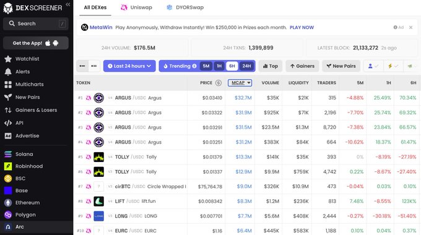Select the Polygon chain icon
Screen dimensions: 421x235
tap(8, 215)
